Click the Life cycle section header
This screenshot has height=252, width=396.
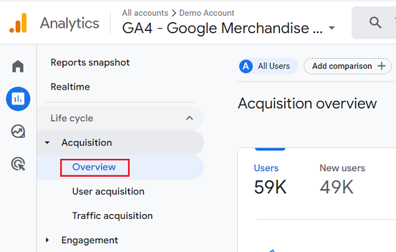click(x=120, y=118)
